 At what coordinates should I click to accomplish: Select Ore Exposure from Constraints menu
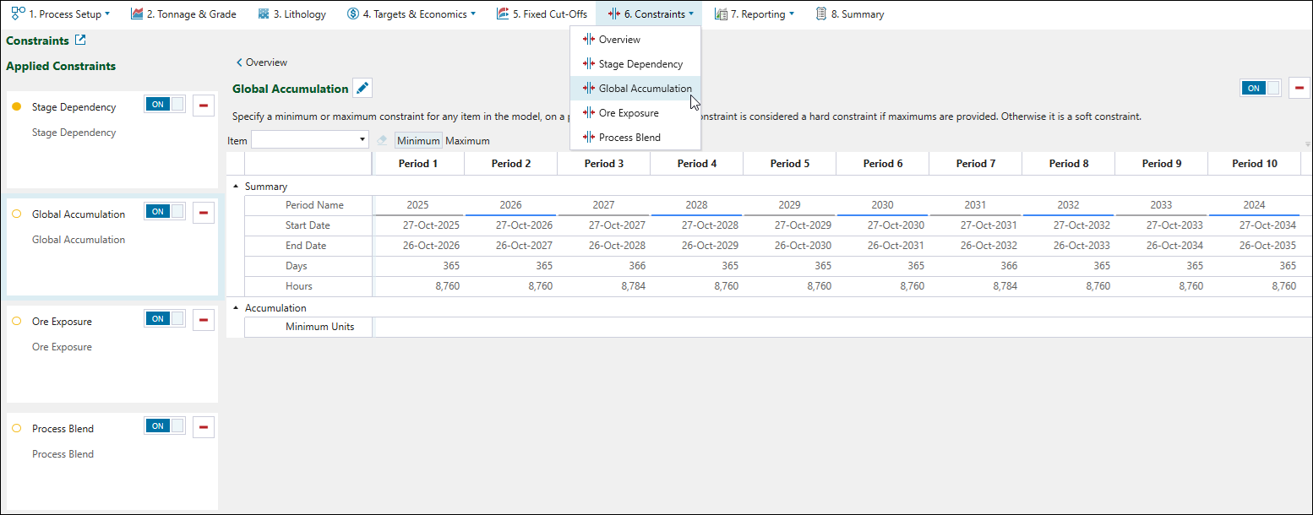tap(628, 113)
